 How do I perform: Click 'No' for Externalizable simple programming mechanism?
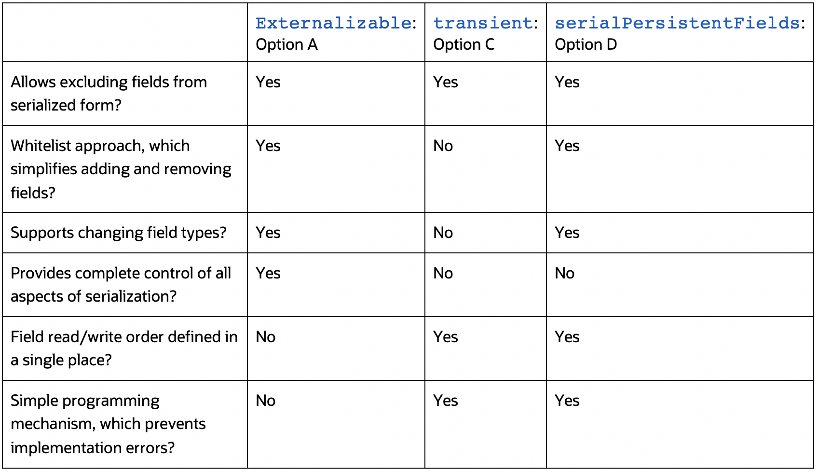(x=265, y=401)
